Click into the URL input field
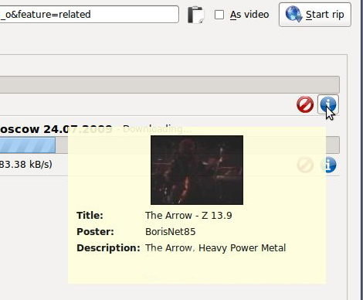 pyautogui.click(x=89, y=15)
